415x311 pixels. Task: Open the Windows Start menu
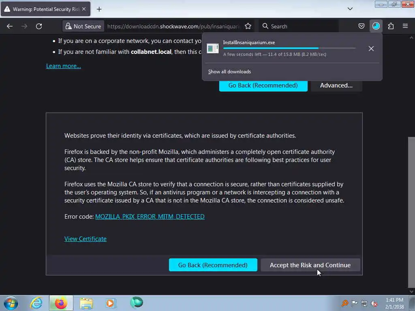(x=11, y=303)
